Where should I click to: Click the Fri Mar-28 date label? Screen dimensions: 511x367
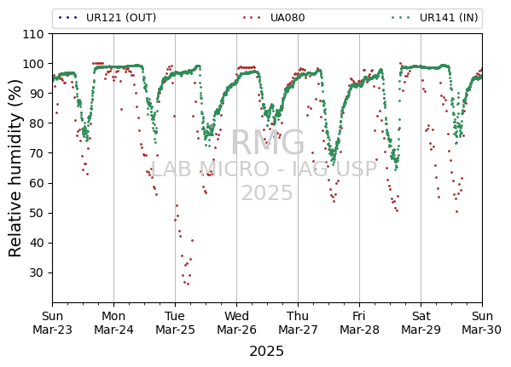click(x=359, y=323)
